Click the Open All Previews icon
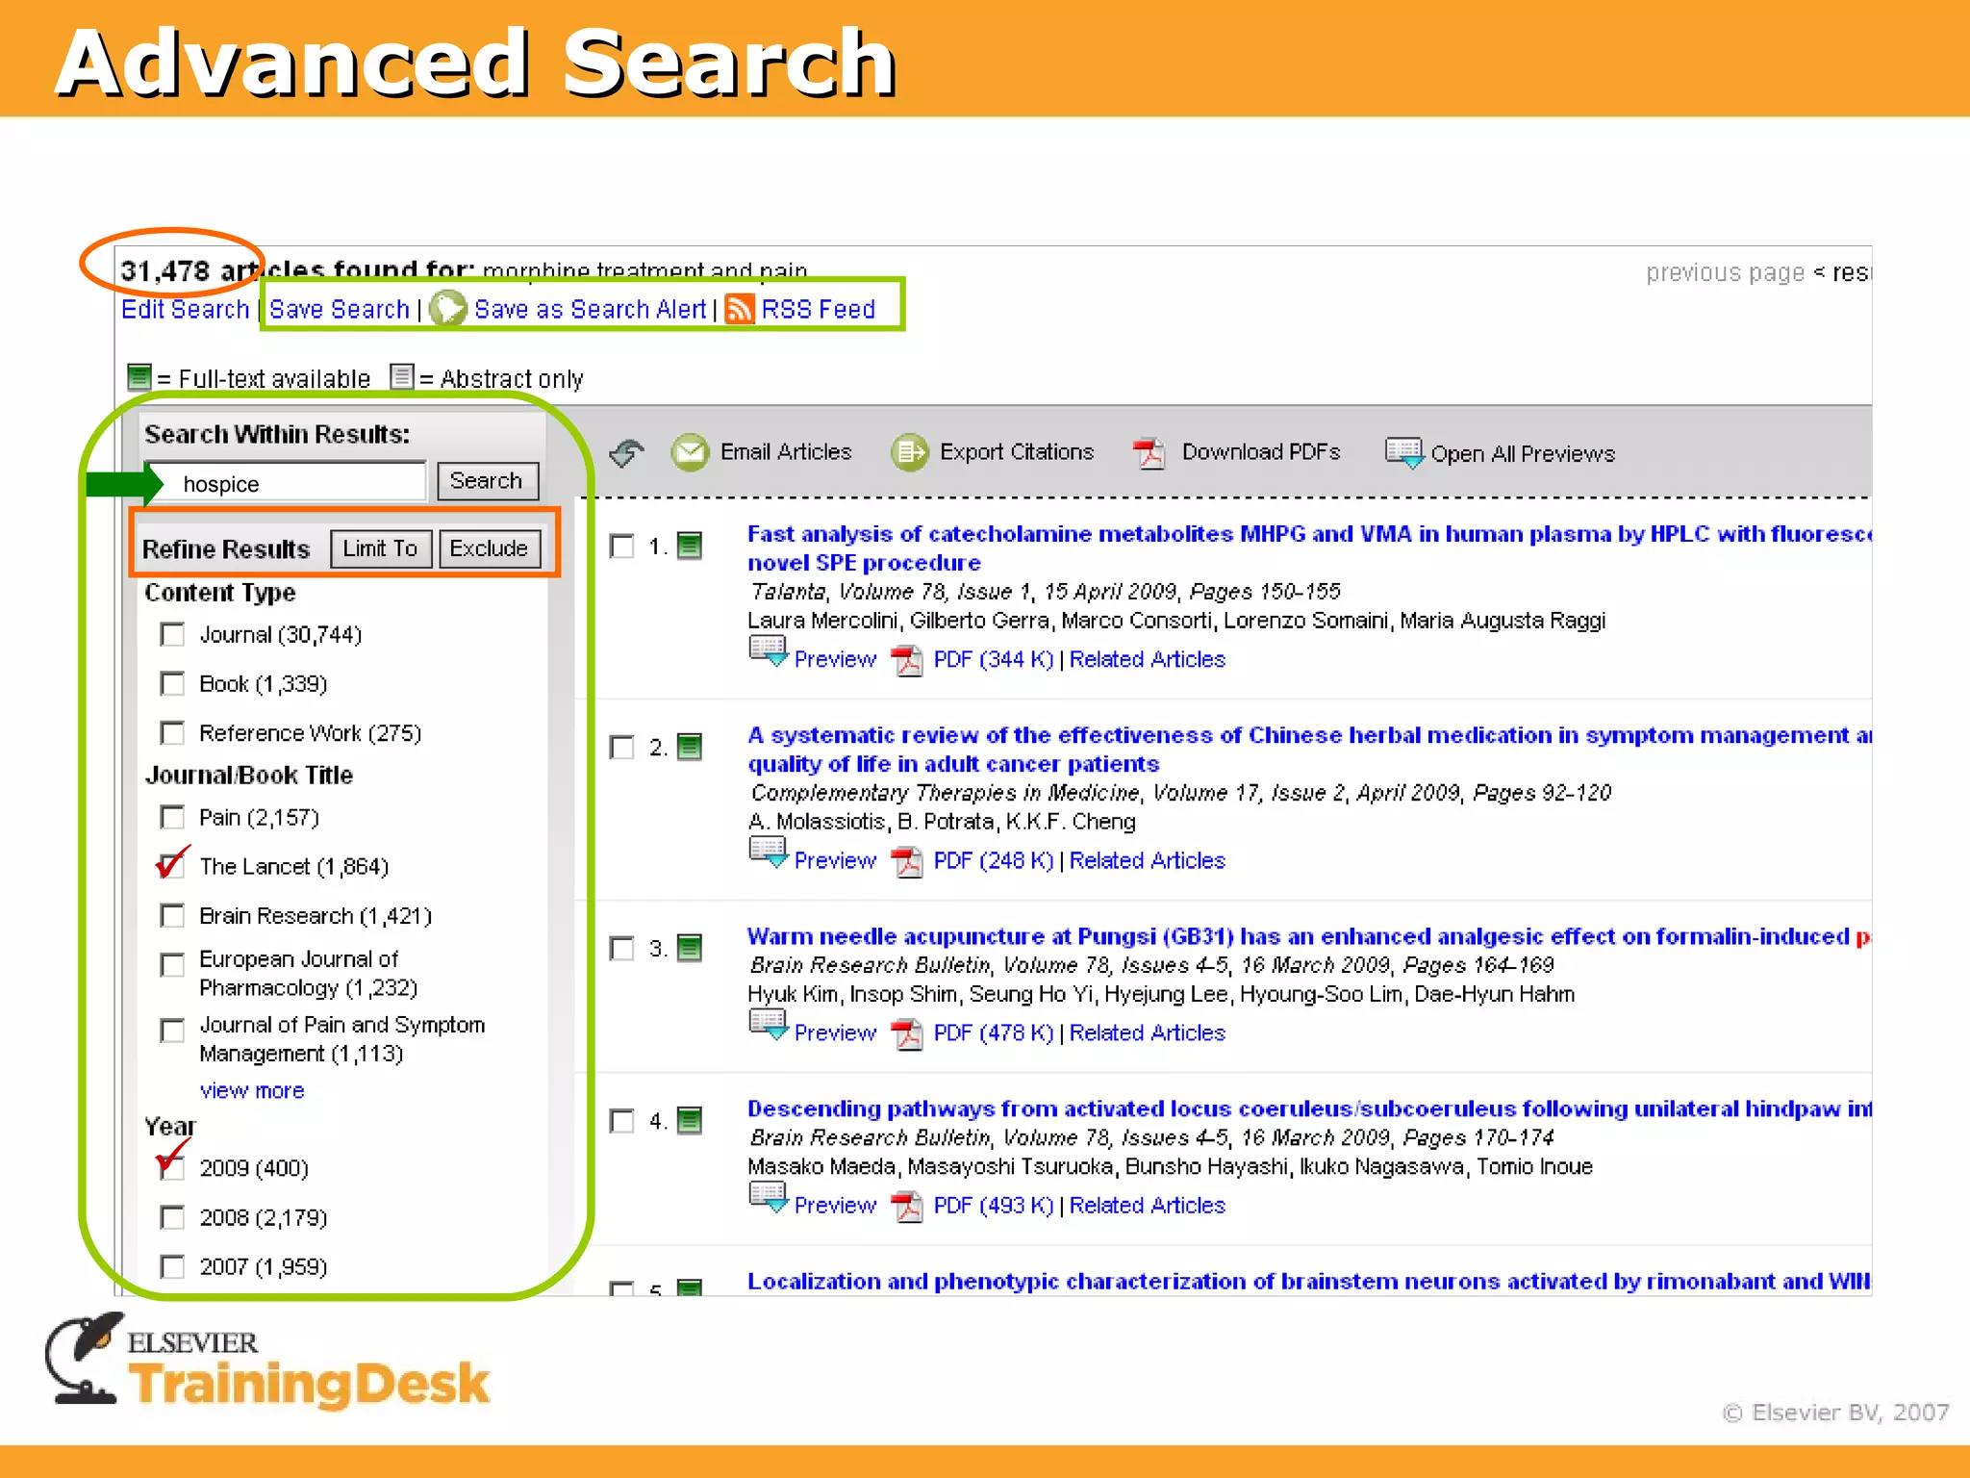1970x1478 pixels. pyautogui.click(x=1404, y=453)
